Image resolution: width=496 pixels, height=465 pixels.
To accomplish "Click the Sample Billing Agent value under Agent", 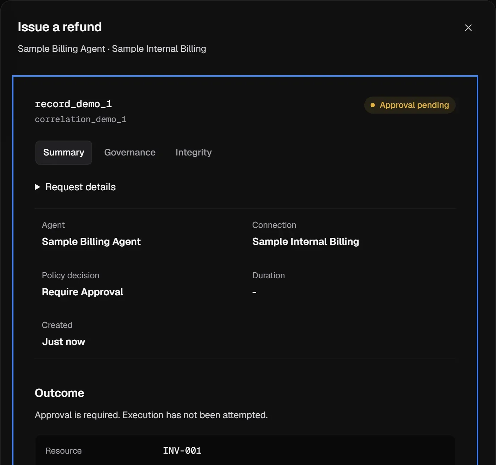I will click(91, 242).
